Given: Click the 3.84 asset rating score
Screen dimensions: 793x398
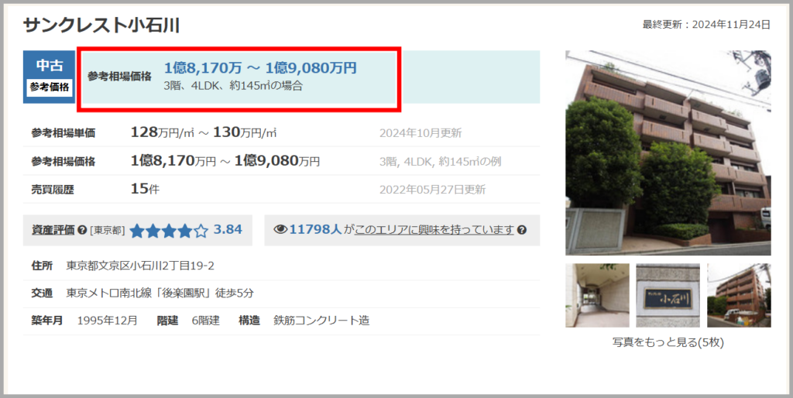Looking at the screenshot, I should [x=228, y=230].
